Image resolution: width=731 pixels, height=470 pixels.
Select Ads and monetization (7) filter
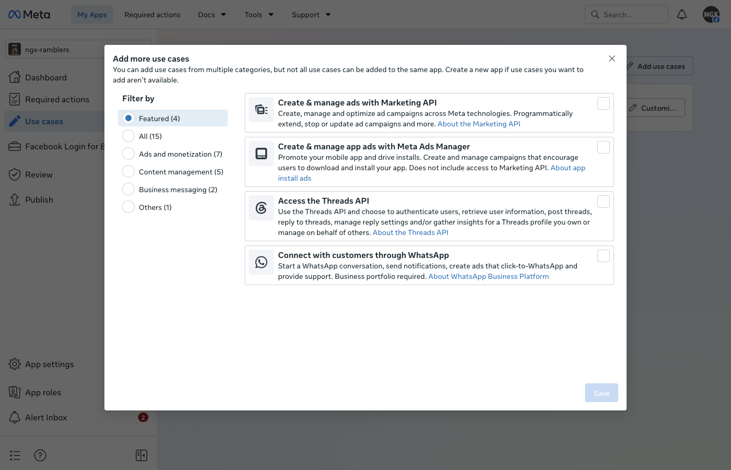[173, 154]
